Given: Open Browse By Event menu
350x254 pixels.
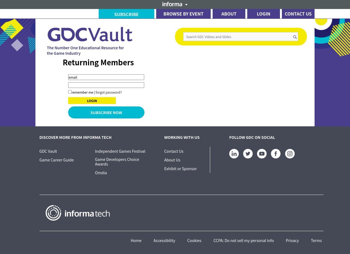Looking at the screenshot, I should (x=183, y=14).
